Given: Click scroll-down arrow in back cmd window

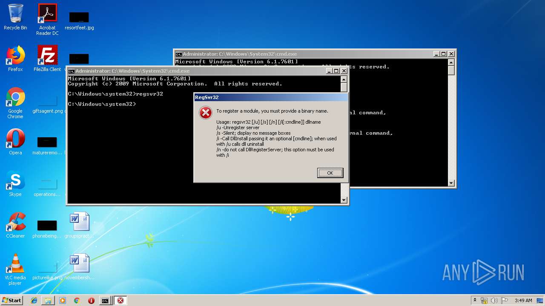Looking at the screenshot, I should [451, 183].
